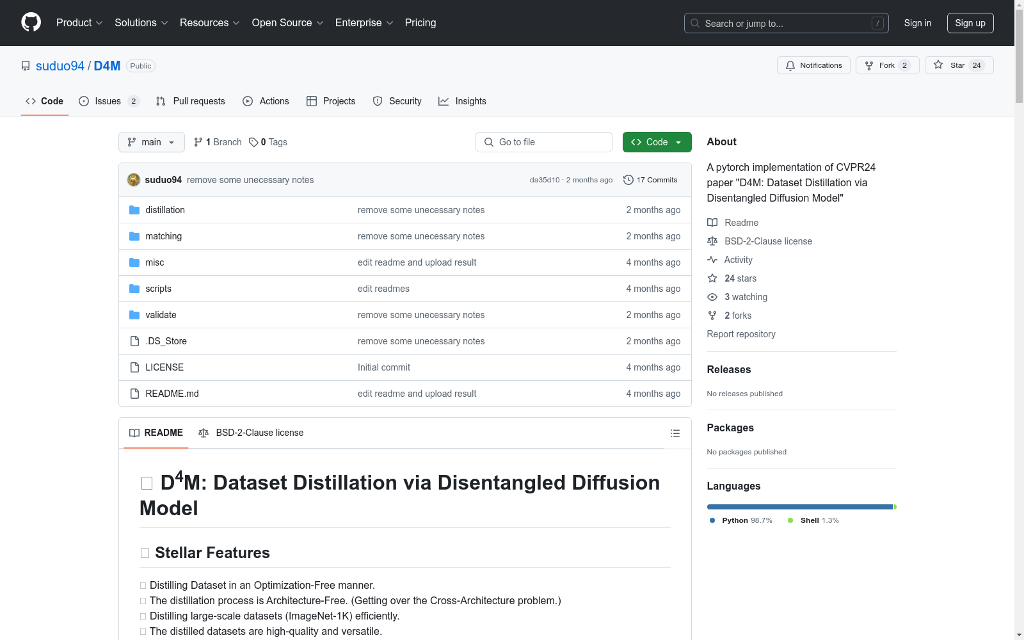Click the Python segment of language bar
Screen dimensions: 1024x640
[800, 507]
